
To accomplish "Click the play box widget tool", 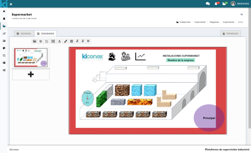I will (x=71, y=41).
